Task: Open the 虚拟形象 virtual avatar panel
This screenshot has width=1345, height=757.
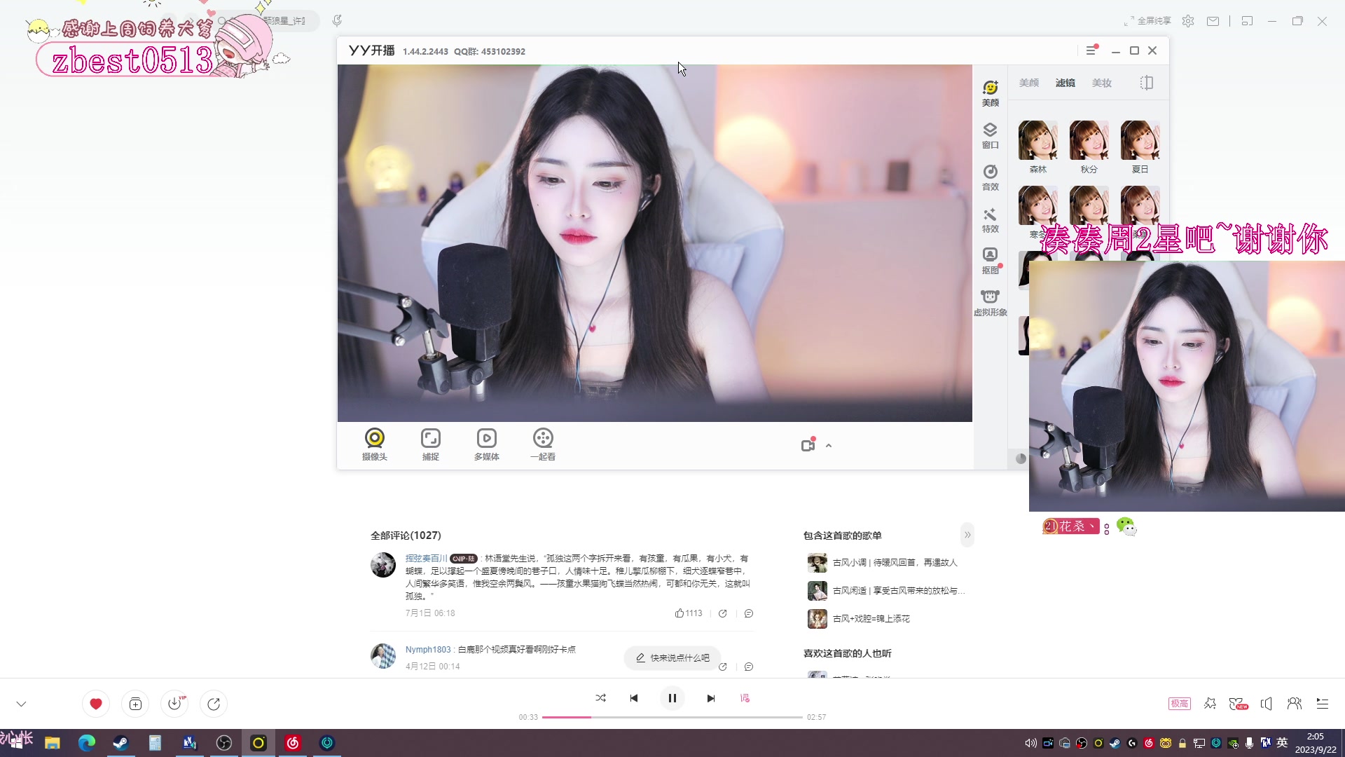Action: click(x=990, y=302)
